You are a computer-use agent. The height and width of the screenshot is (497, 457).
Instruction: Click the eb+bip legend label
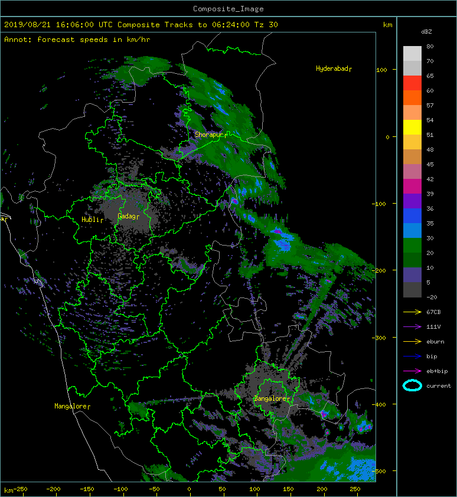pyautogui.click(x=437, y=371)
